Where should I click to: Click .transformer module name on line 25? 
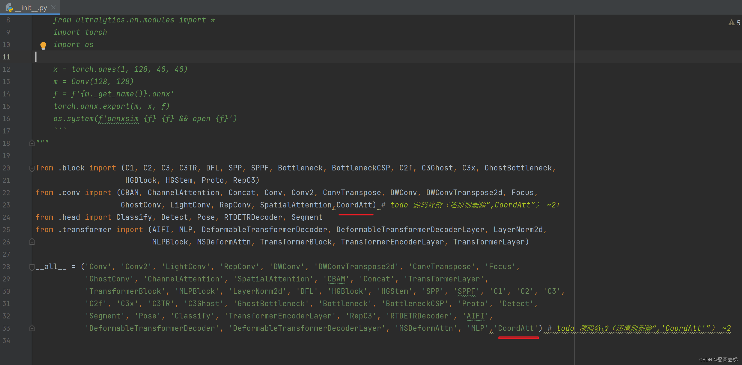click(x=85, y=230)
